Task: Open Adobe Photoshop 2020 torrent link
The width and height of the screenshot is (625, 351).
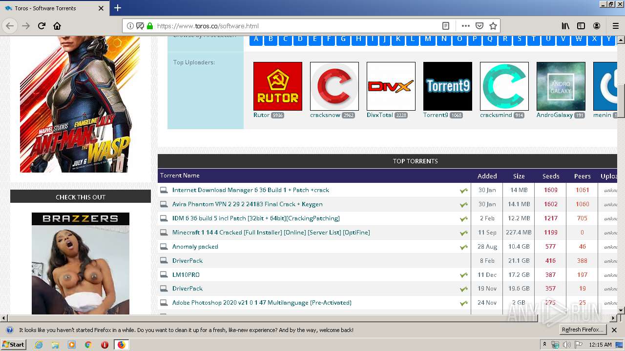Action: pos(262,303)
